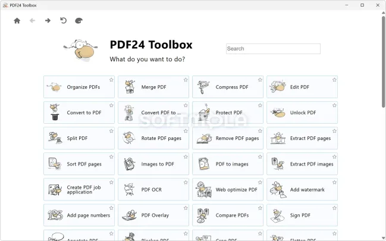Click the Split PDF axe icon

[55, 138]
